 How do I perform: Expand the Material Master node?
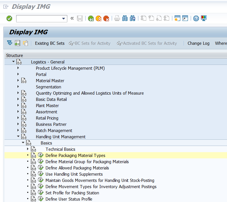click(18, 80)
